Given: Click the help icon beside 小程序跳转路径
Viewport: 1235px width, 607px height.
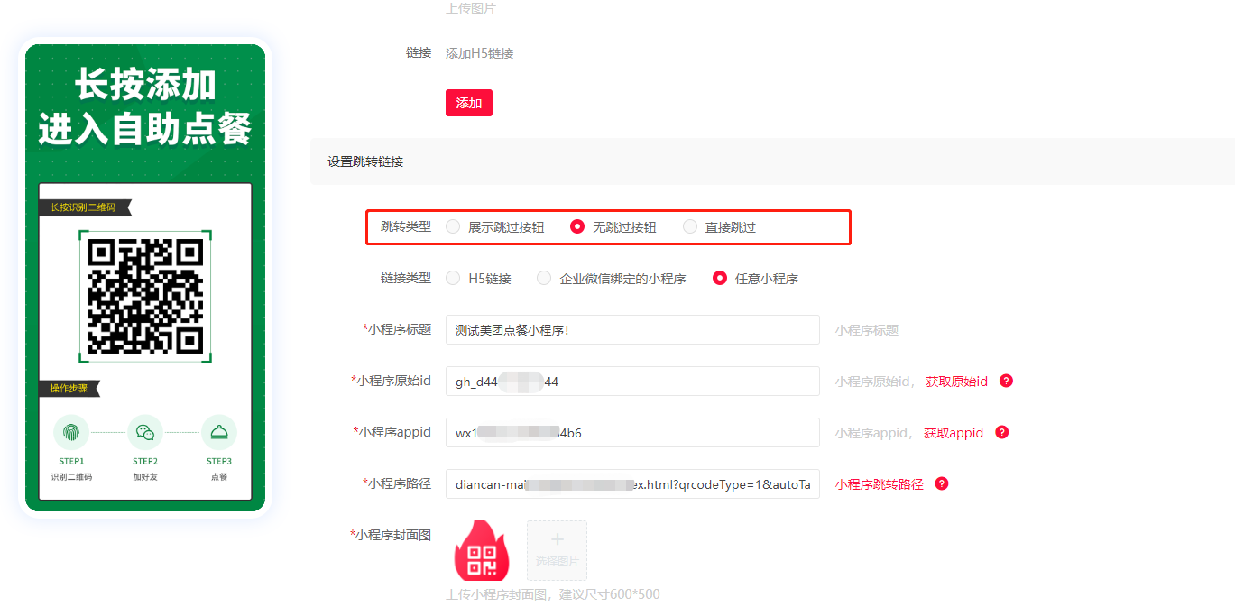Looking at the screenshot, I should click(x=942, y=483).
